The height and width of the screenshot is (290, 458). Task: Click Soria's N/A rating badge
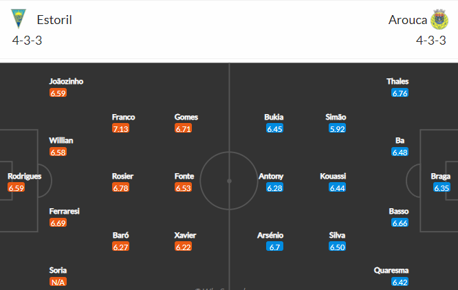click(58, 282)
